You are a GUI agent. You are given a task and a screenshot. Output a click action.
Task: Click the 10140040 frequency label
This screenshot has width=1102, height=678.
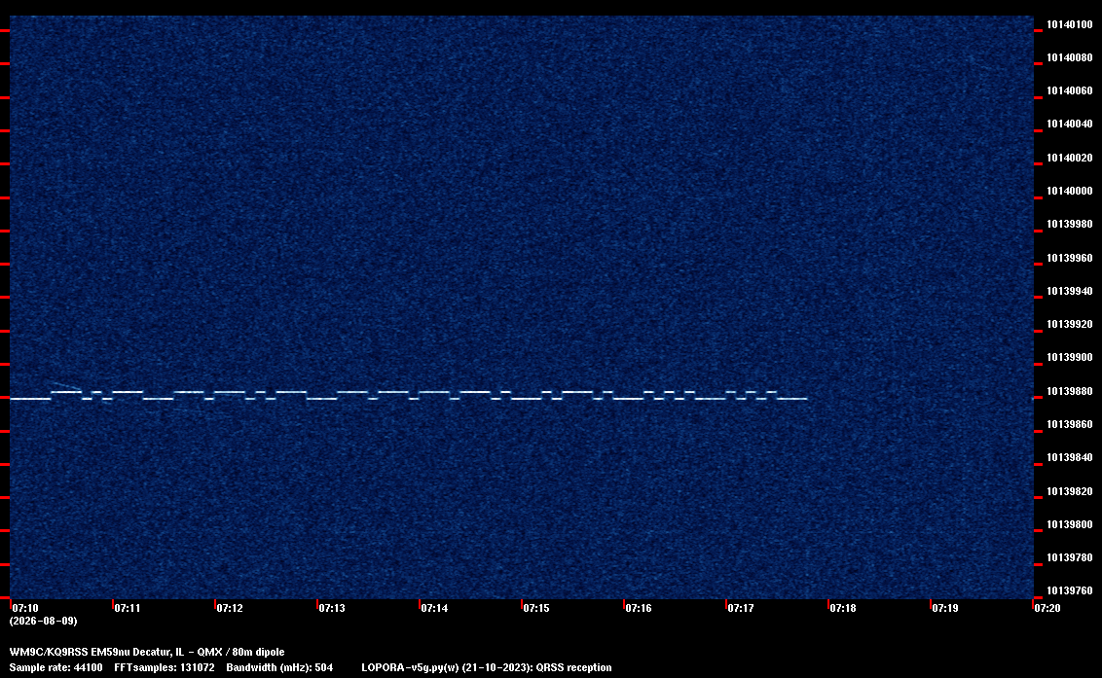coord(1069,124)
